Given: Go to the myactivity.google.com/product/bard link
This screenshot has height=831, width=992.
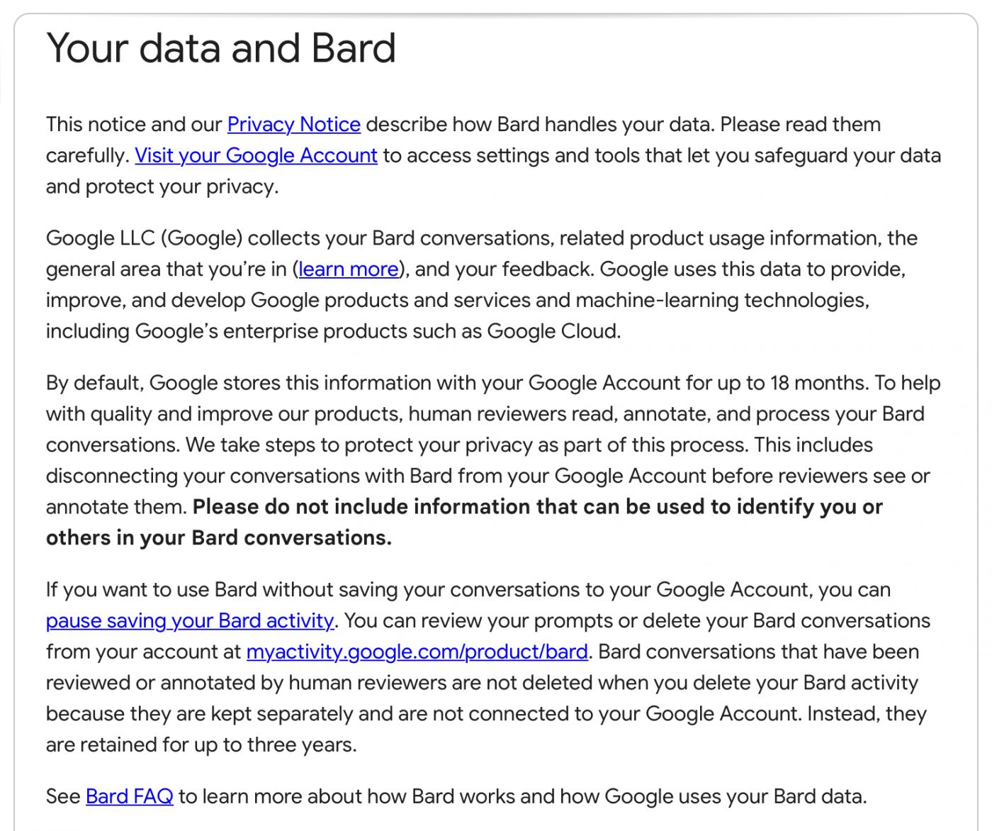Looking at the screenshot, I should (x=417, y=652).
